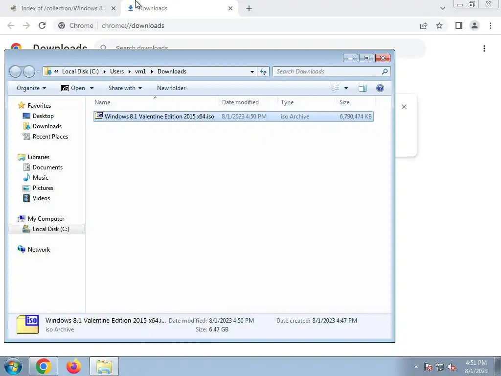
Task: Click Users in breadcrumb path
Action: point(117,71)
